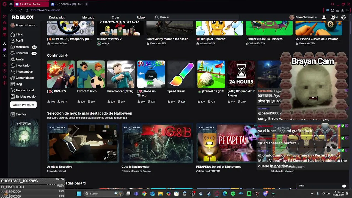Open a new browser tab
Screen dimensions: 352x198
pyautogui.click(x=87, y=4)
